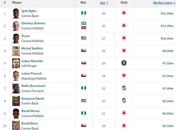Open Lukas Provod player profile

pos(31,73)
